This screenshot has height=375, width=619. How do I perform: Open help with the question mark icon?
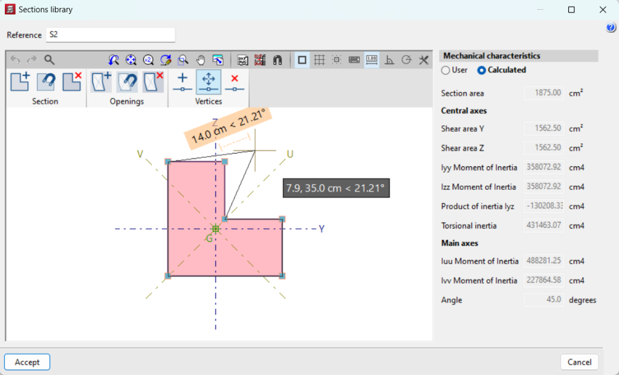[x=611, y=28]
